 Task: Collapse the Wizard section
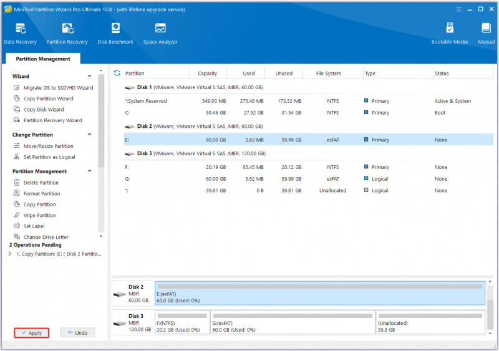(x=89, y=76)
